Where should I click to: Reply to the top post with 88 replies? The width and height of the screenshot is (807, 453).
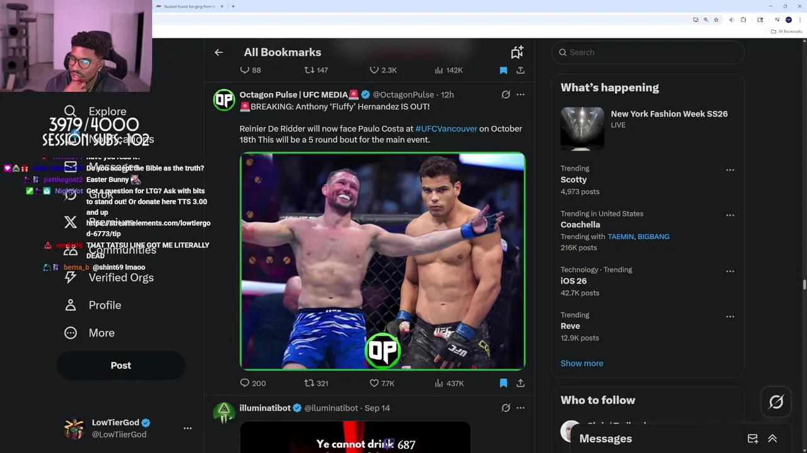pyautogui.click(x=250, y=70)
